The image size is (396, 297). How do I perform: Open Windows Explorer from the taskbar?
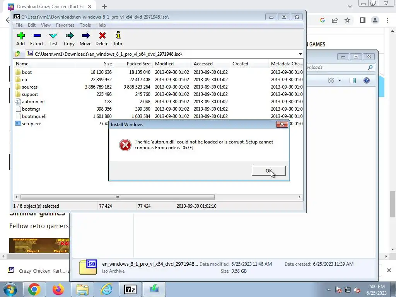82,289
